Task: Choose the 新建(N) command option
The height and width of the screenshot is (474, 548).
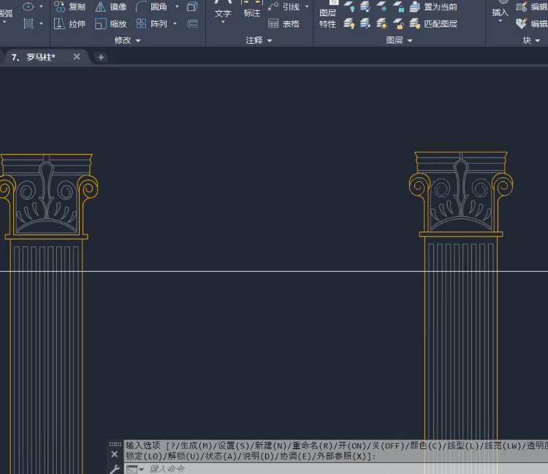Action: (x=271, y=446)
